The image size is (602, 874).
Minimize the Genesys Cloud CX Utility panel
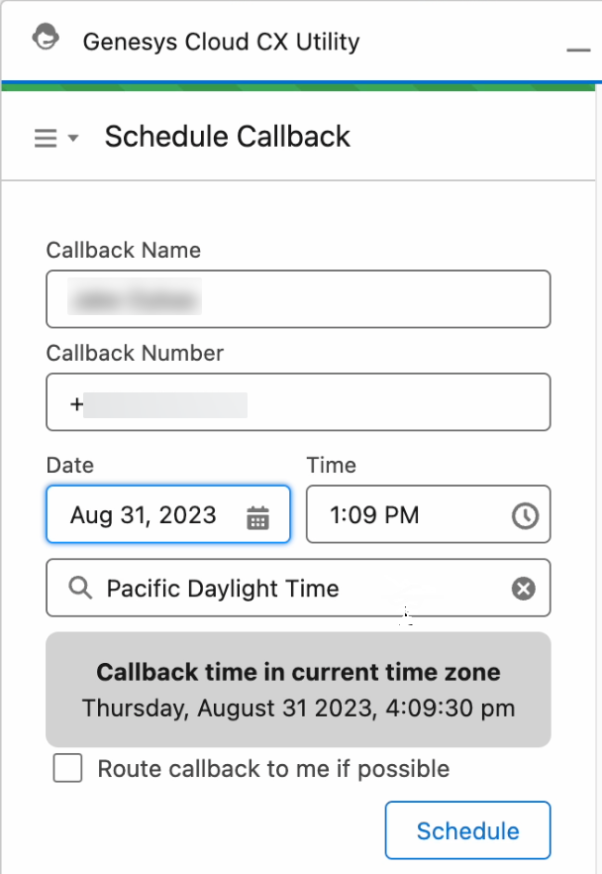577,50
